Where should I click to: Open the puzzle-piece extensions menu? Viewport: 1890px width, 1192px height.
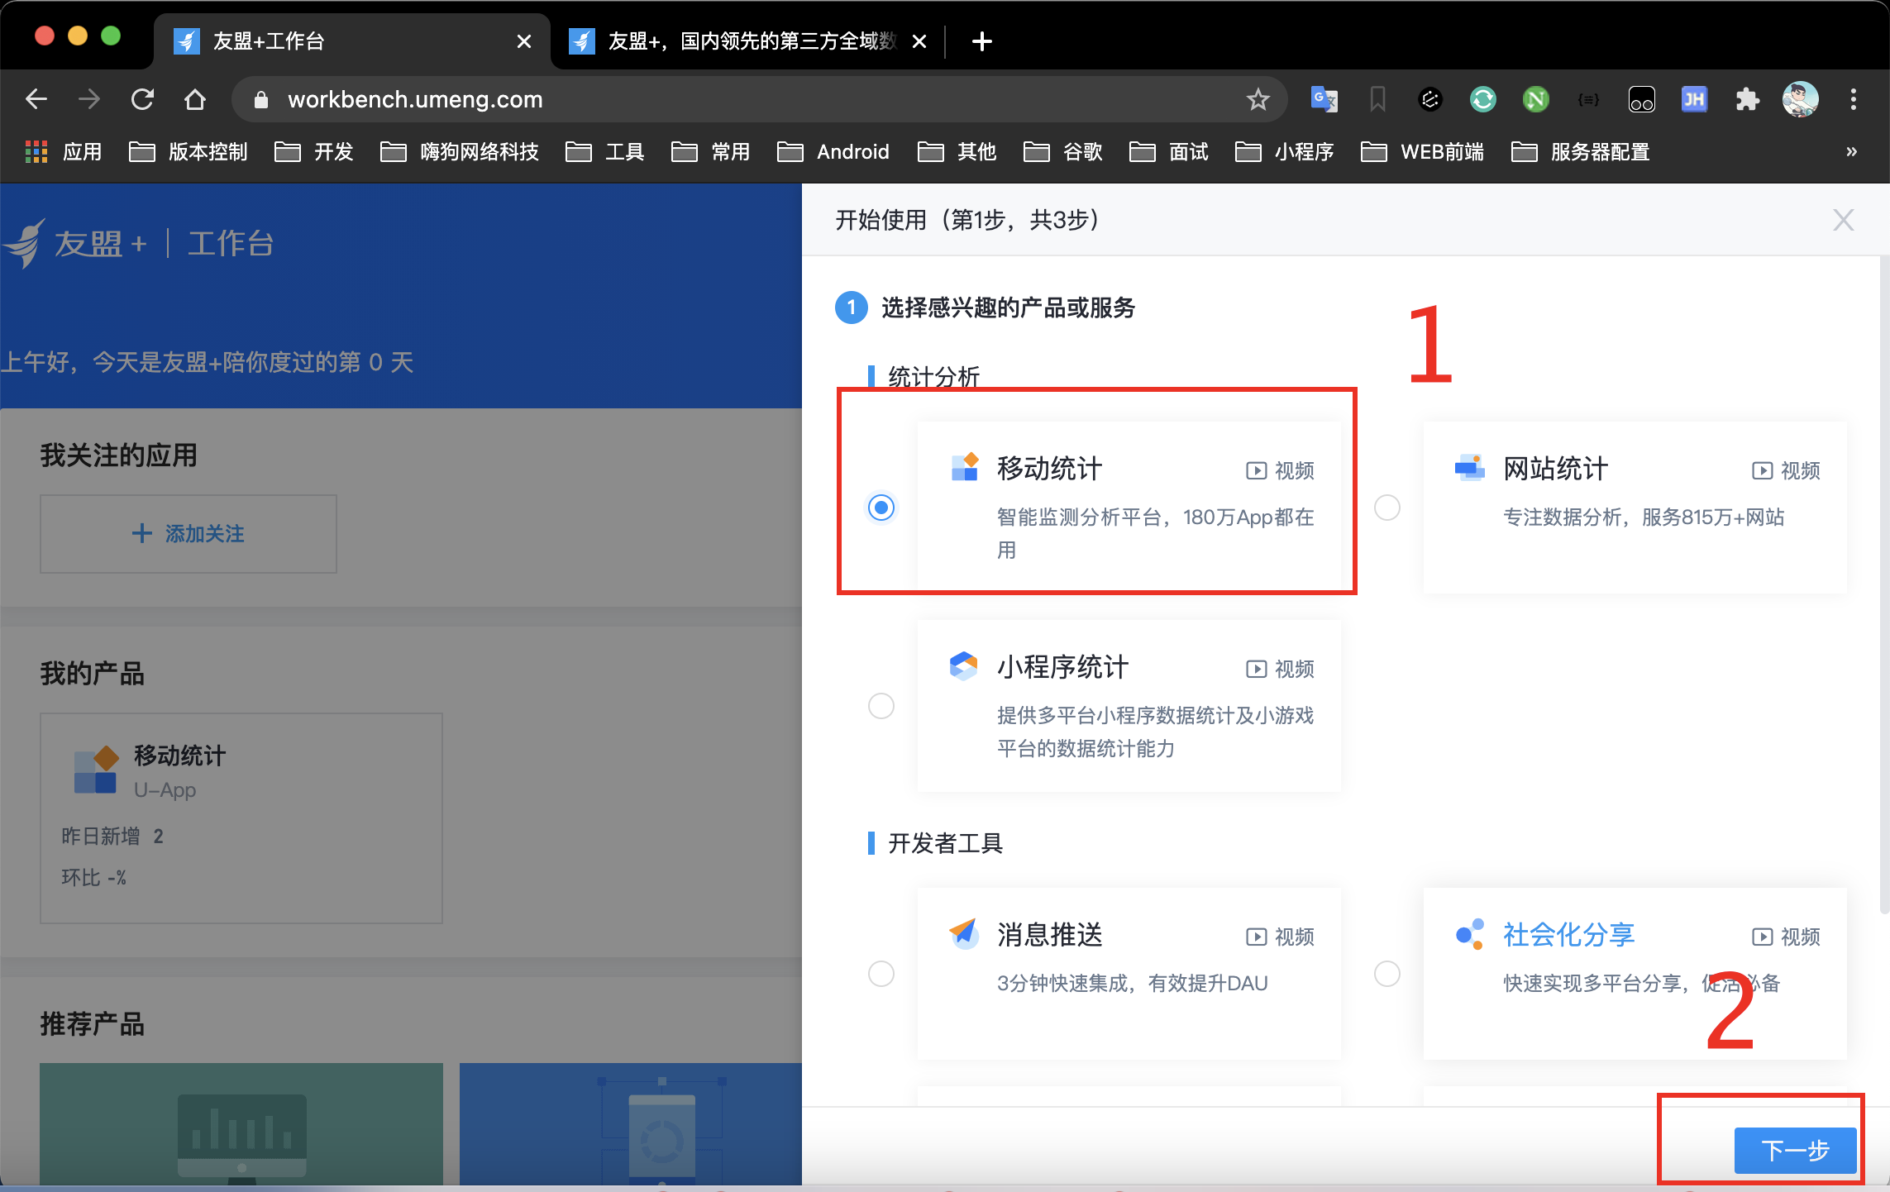click(x=1747, y=99)
